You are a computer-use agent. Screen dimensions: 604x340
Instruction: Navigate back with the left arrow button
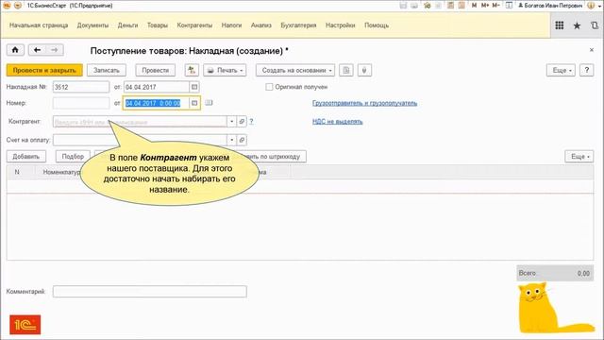click(37, 50)
